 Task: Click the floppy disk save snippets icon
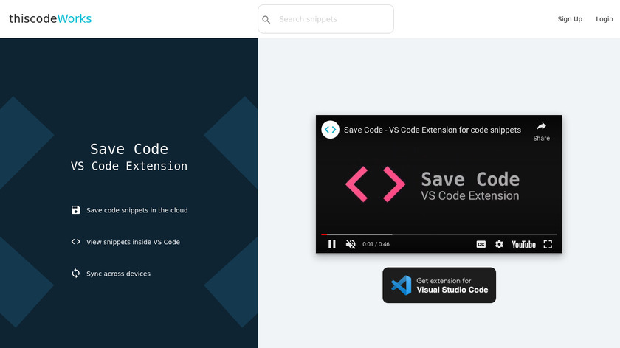coord(75,209)
